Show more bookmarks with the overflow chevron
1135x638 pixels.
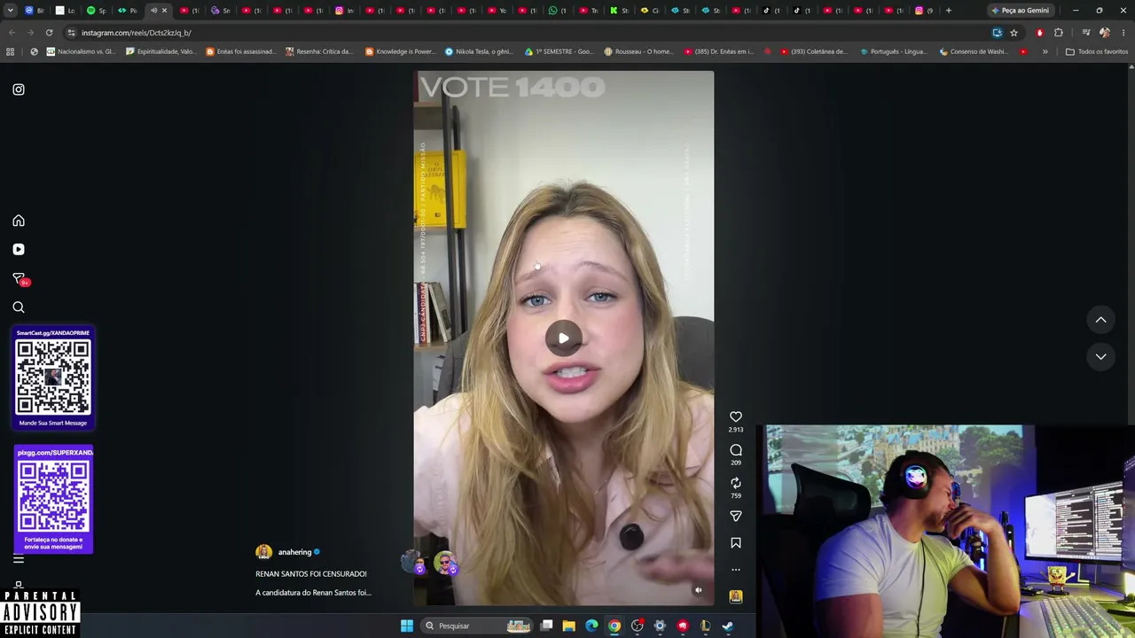pyautogui.click(x=1045, y=51)
